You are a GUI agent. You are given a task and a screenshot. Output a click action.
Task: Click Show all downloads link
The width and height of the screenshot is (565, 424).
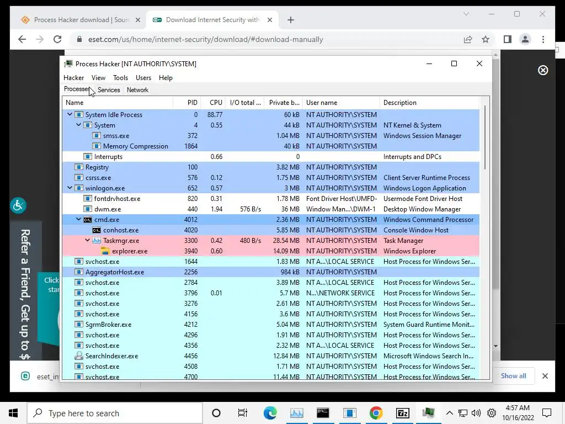[x=513, y=375]
